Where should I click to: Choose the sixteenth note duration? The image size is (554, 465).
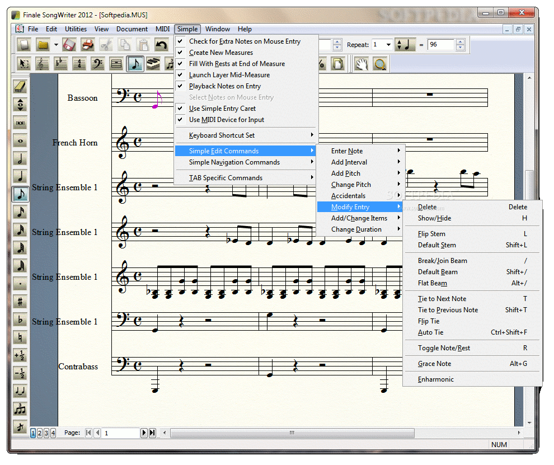click(20, 212)
